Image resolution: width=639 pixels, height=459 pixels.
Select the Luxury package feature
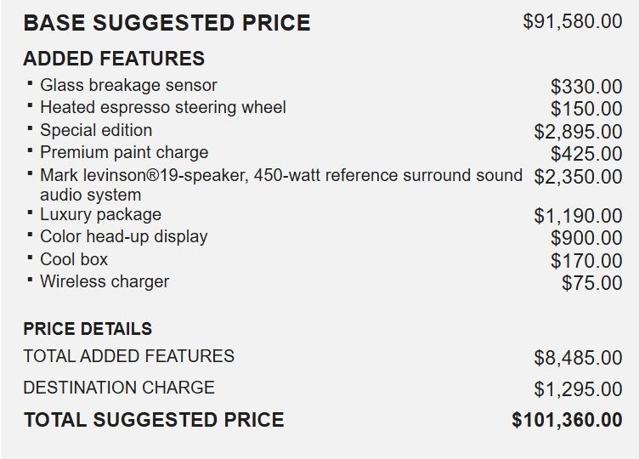(x=100, y=214)
